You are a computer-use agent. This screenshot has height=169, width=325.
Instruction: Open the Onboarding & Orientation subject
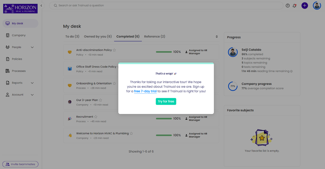pos(94,84)
